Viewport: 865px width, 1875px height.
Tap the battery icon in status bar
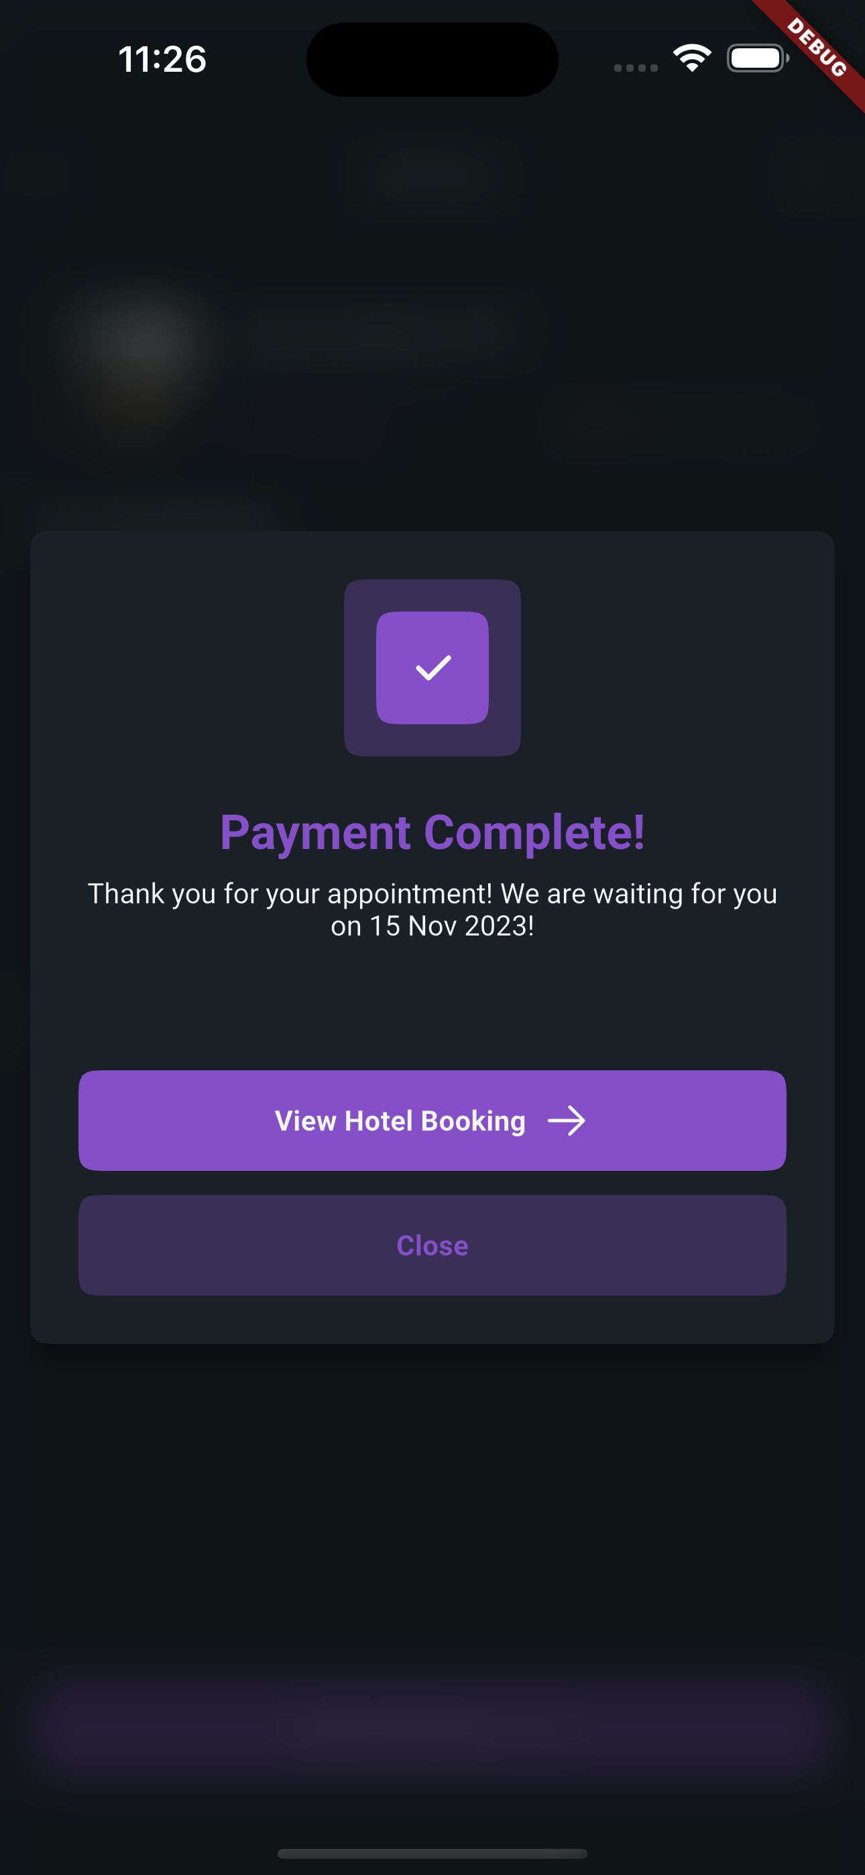coord(757,58)
